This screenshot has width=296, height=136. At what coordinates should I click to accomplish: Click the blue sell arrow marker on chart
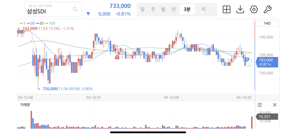tap(247, 60)
